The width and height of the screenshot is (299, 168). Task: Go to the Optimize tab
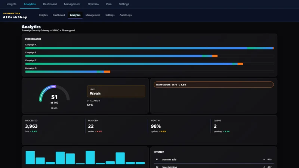point(93,4)
